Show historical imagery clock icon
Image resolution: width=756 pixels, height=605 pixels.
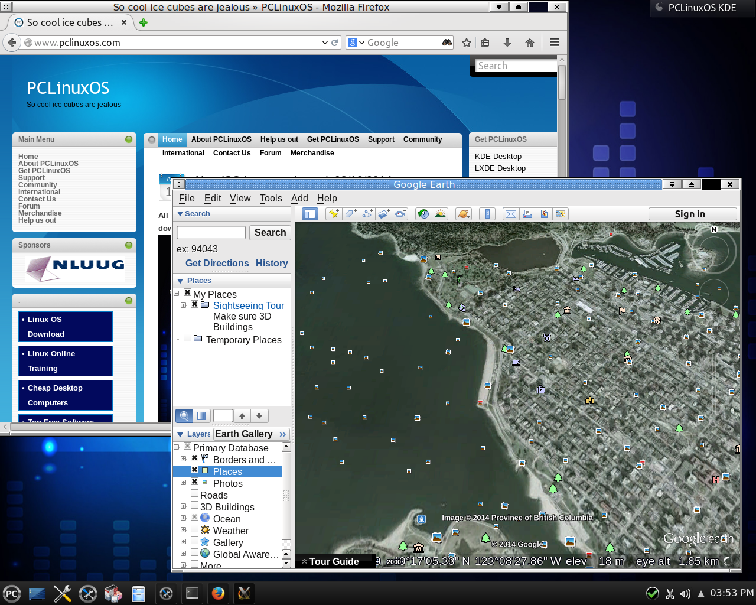click(423, 214)
